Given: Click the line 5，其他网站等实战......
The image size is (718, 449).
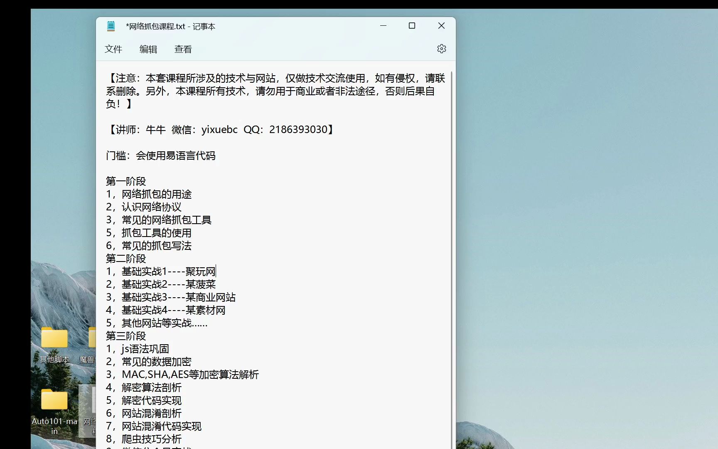Looking at the screenshot, I should tap(157, 323).
